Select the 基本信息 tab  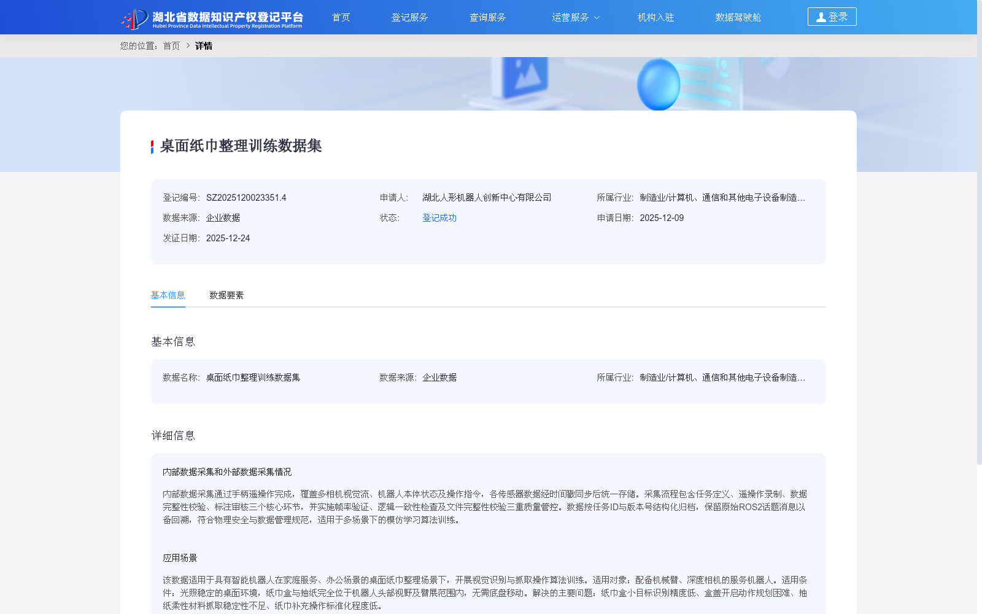point(168,295)
